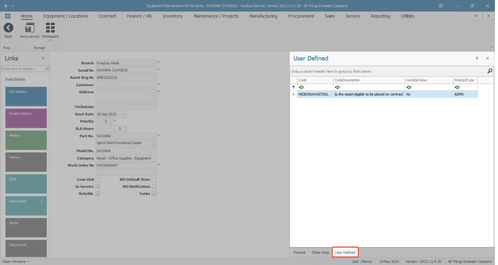498x265 pixels.
Task: Open the Open Windows dropdown
Action: (x=16, y=262)
